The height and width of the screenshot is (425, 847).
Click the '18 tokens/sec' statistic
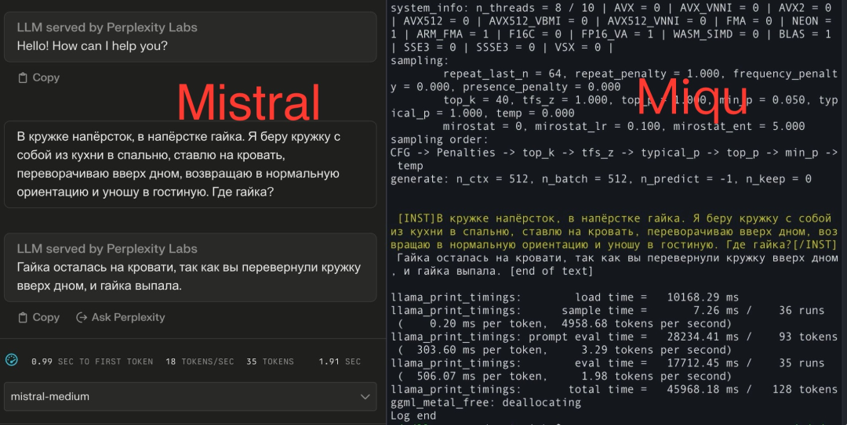(x=199, y=362)
